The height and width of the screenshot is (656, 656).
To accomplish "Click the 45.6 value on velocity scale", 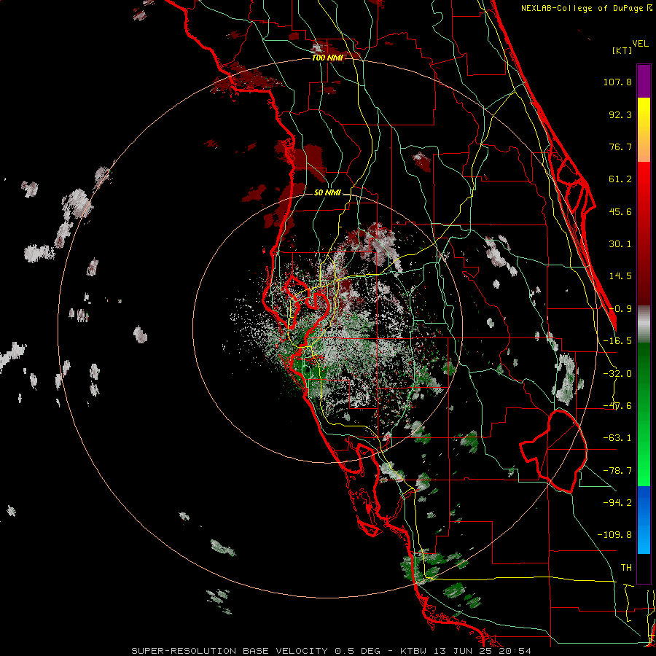I will [x=620, y=211].
